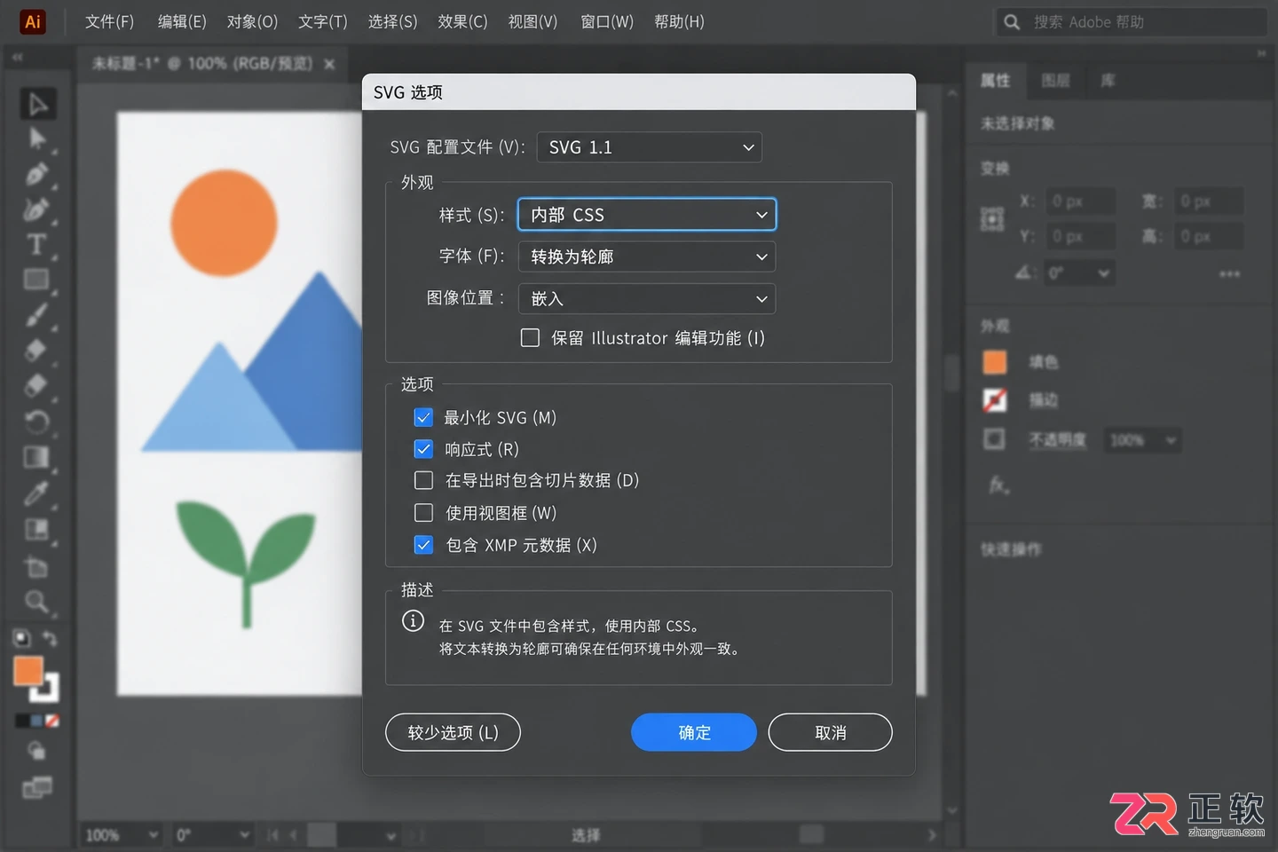Check the 使用视图框 option
Viewport: 1278px width, 852px height.
coord(423,513)
